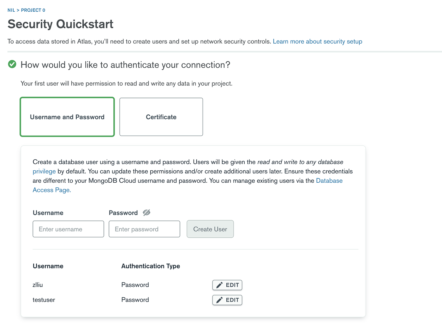Click the Authentication Type column header
The width and height of the screenshot is (442, 329).
tap(151, 266)
